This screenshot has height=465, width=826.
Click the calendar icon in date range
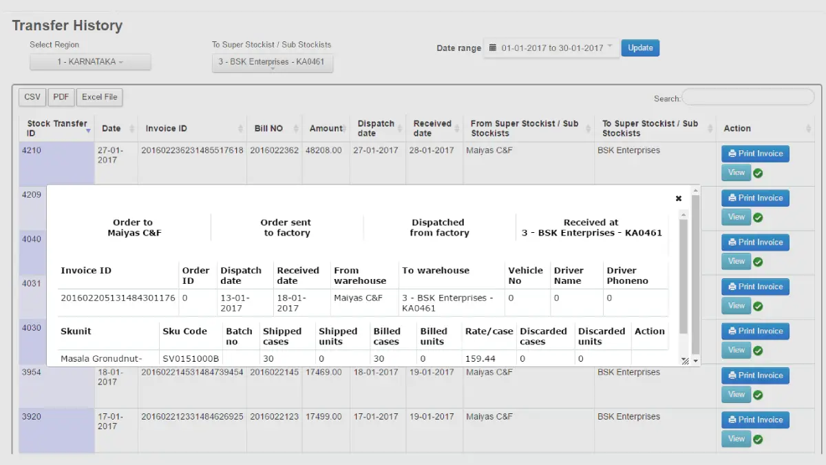pyautogui.click(x=493, y=48)
